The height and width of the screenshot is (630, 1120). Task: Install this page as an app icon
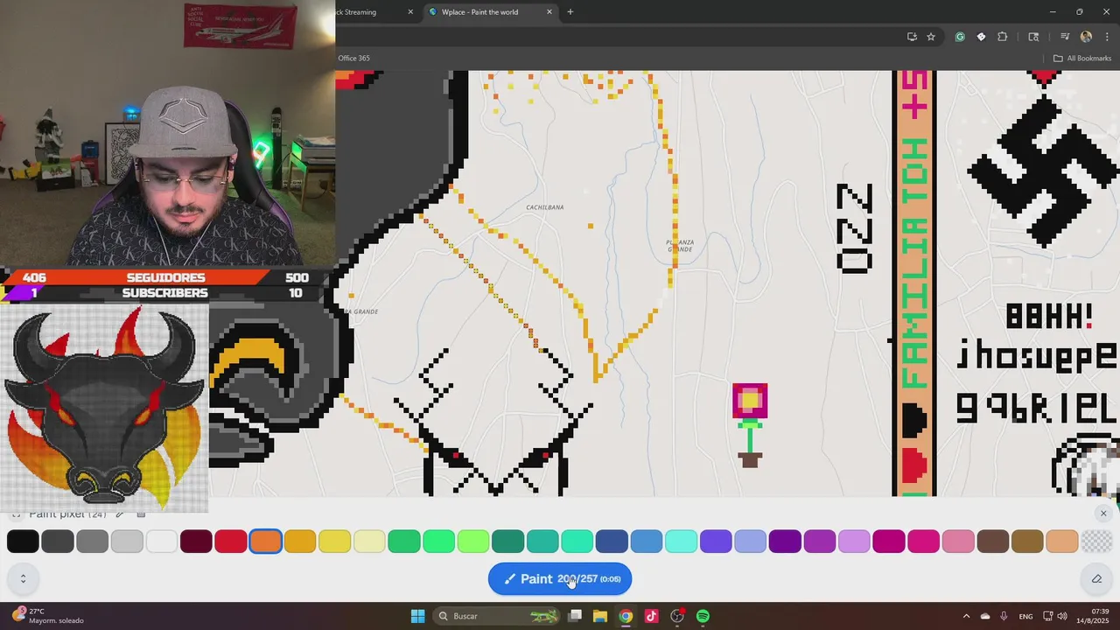click(912, 37)
